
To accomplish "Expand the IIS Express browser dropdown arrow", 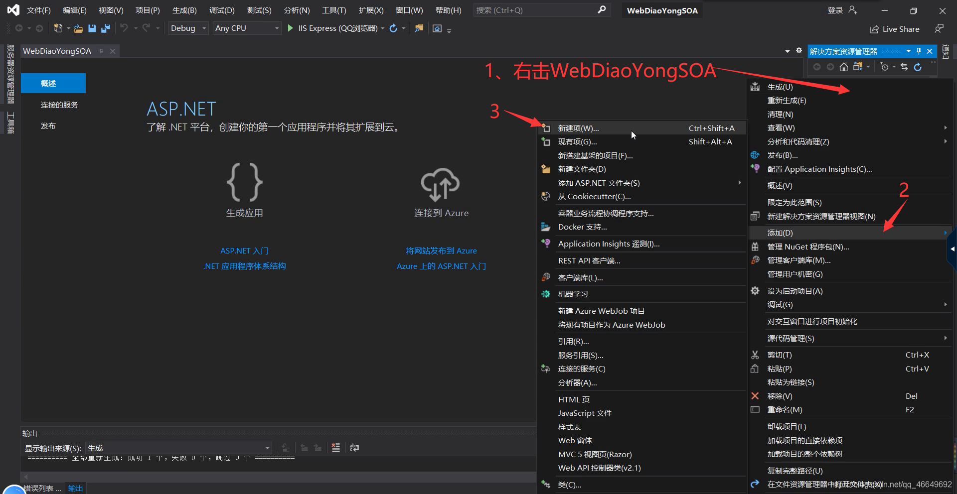I will pos(383,28).
